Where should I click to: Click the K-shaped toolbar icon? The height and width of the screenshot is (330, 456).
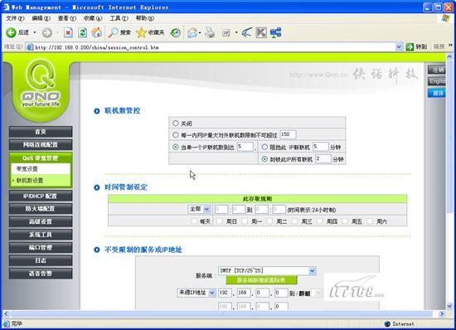(261, 32)
